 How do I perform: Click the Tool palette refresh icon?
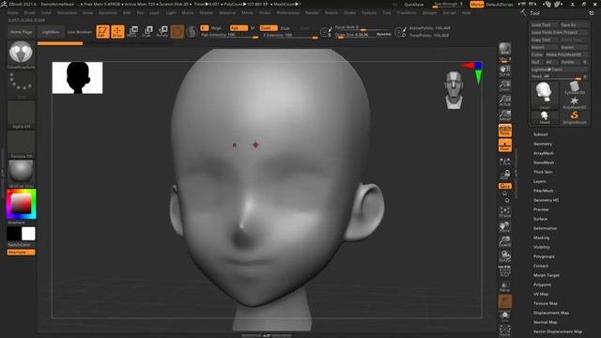pyautogui.click(x=592, y=12)
